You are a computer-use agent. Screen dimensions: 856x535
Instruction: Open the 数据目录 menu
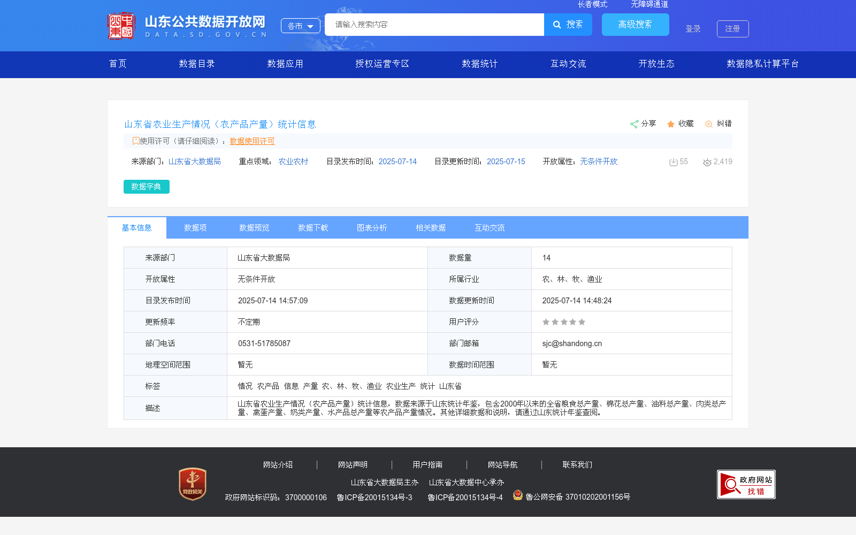[197, 64]
